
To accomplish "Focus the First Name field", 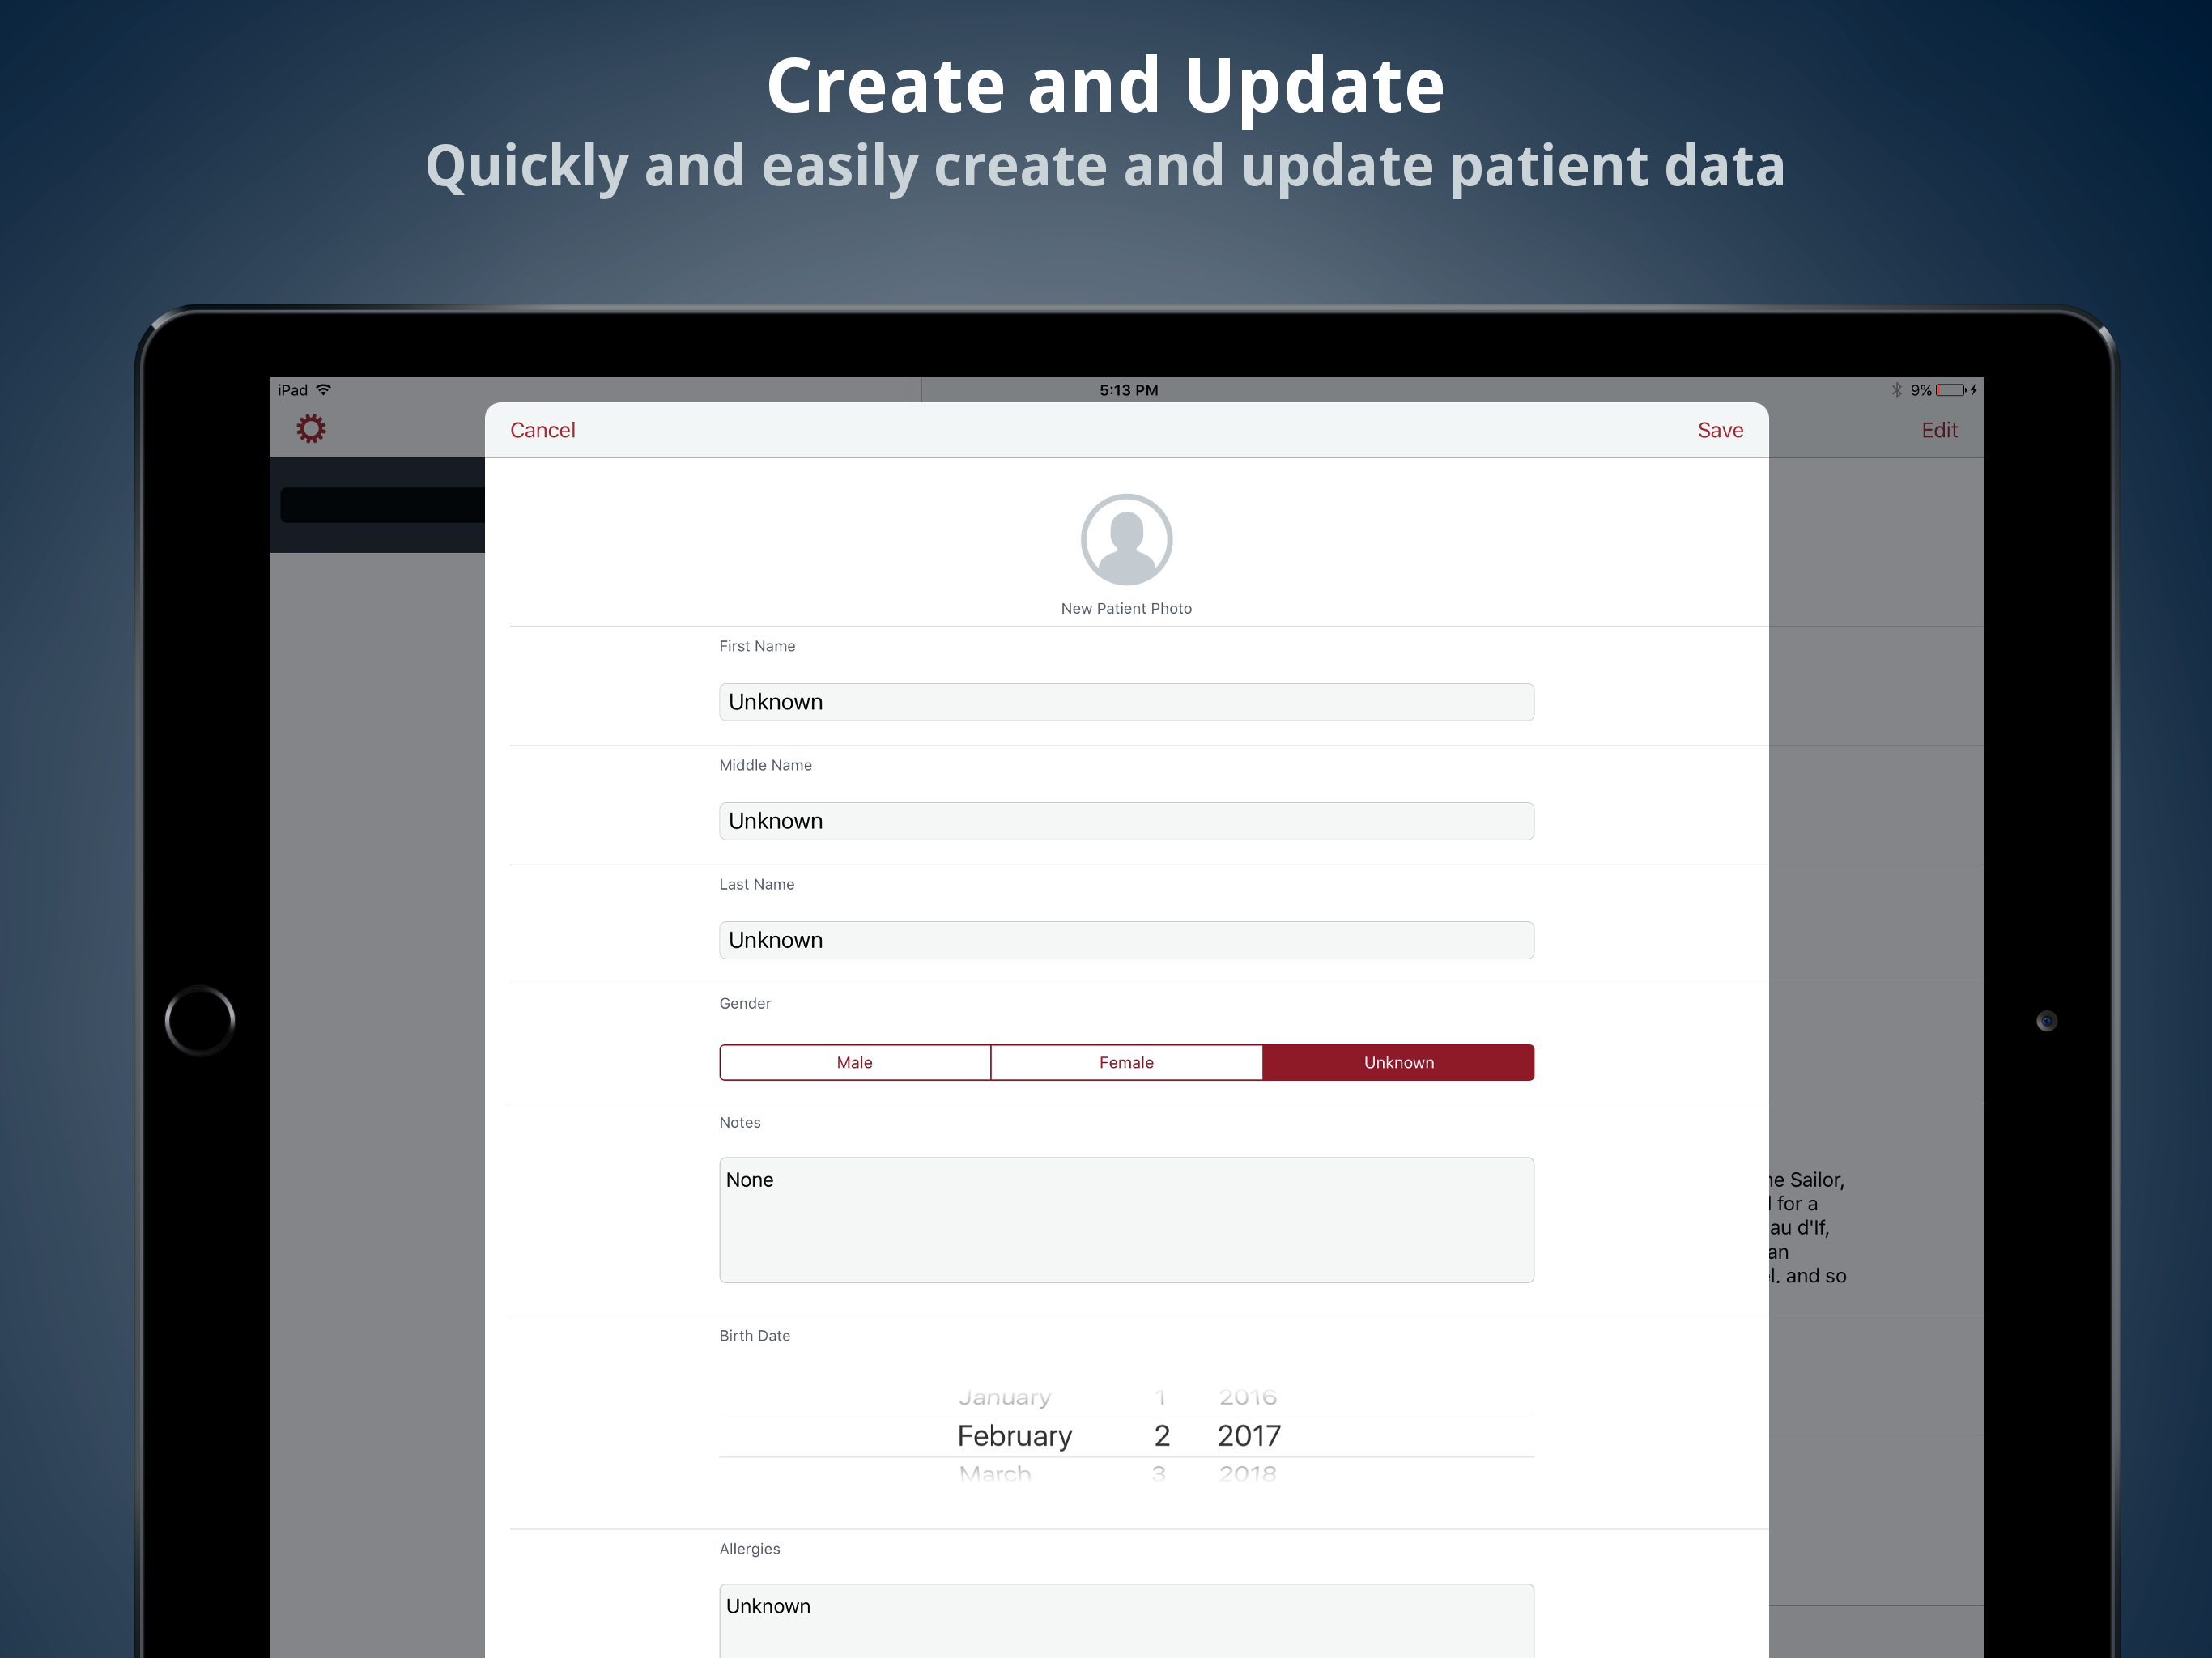I will 1126,702.
